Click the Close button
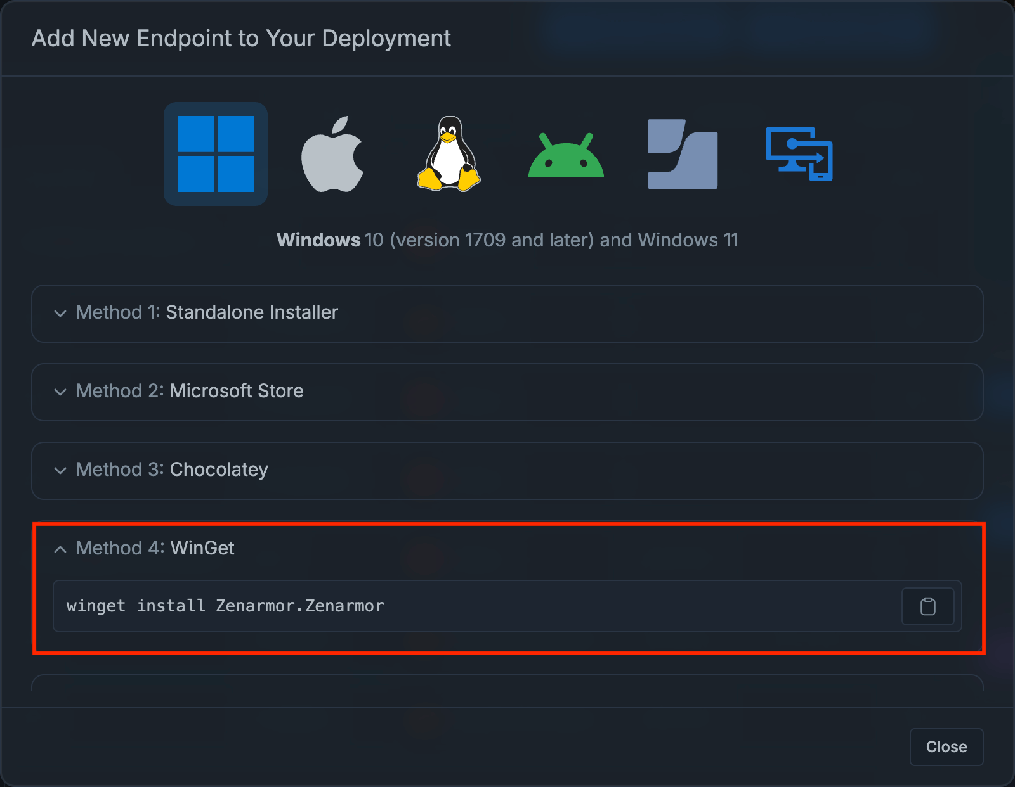This screenshot has width=1015, height=787. coord(946,746)
